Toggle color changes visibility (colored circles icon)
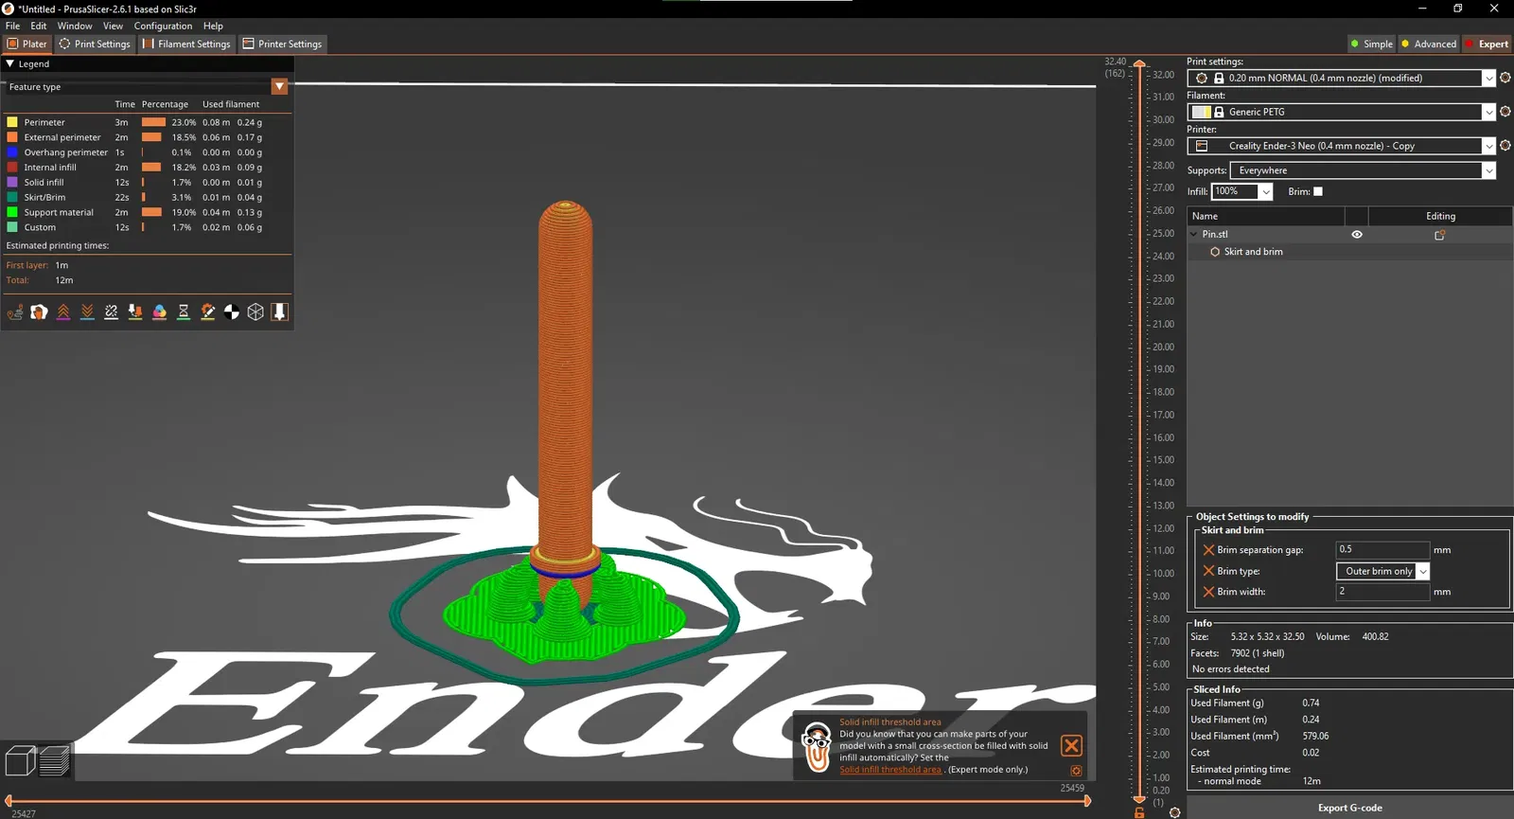 click(x=160, y=312)
